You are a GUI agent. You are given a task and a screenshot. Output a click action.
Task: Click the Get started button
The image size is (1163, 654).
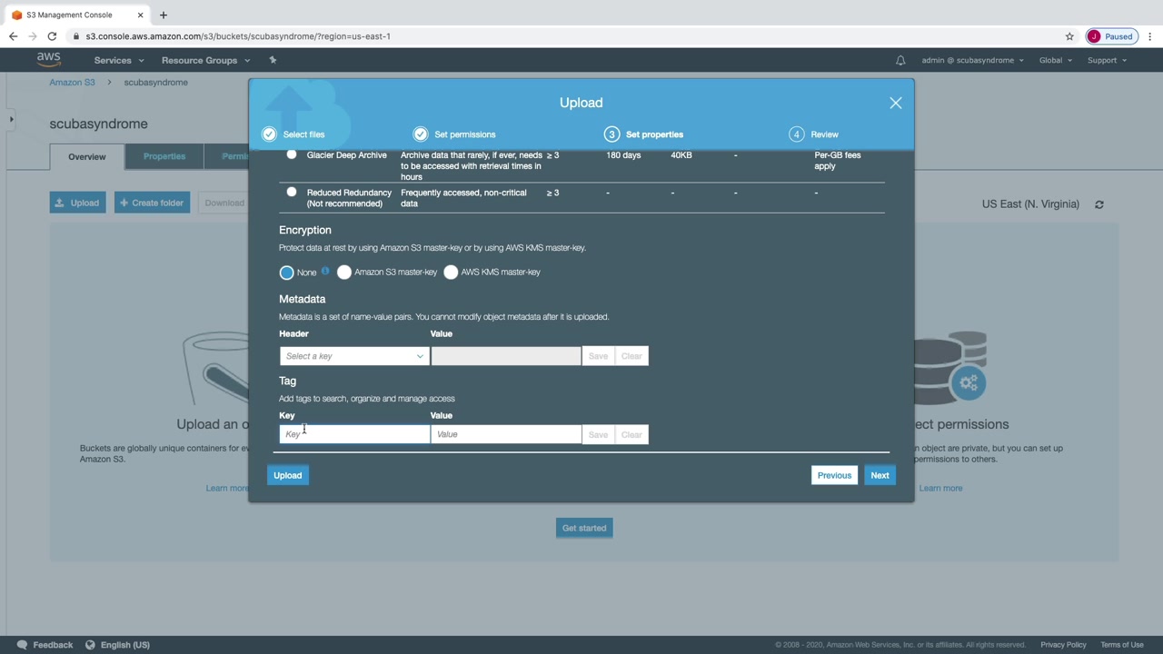584,528
